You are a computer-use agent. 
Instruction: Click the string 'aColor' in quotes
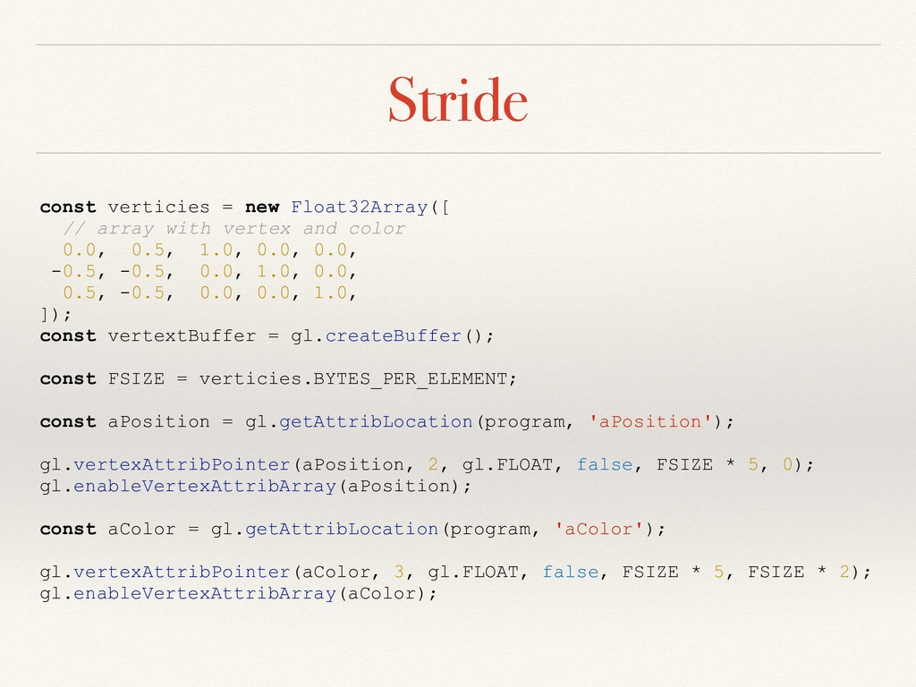click(598, 530)
